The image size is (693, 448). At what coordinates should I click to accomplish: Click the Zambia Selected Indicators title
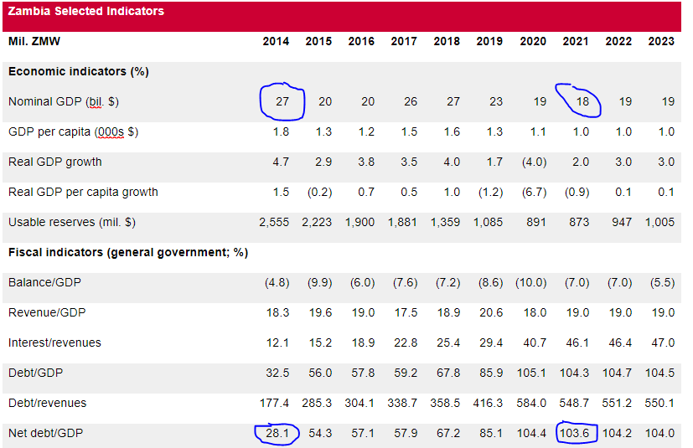coord(86,11)
